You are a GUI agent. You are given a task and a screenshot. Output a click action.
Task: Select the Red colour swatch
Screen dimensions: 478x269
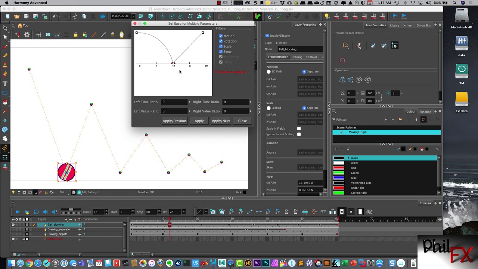(339, 168)
